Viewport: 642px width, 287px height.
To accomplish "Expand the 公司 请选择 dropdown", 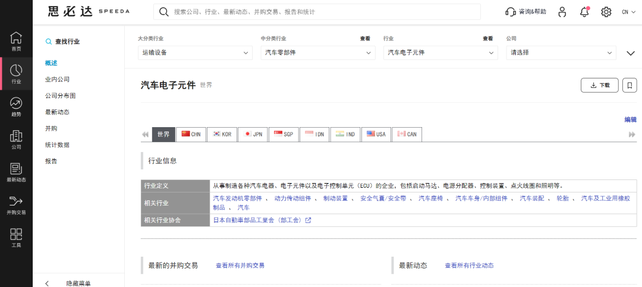I will click(561, 52).
